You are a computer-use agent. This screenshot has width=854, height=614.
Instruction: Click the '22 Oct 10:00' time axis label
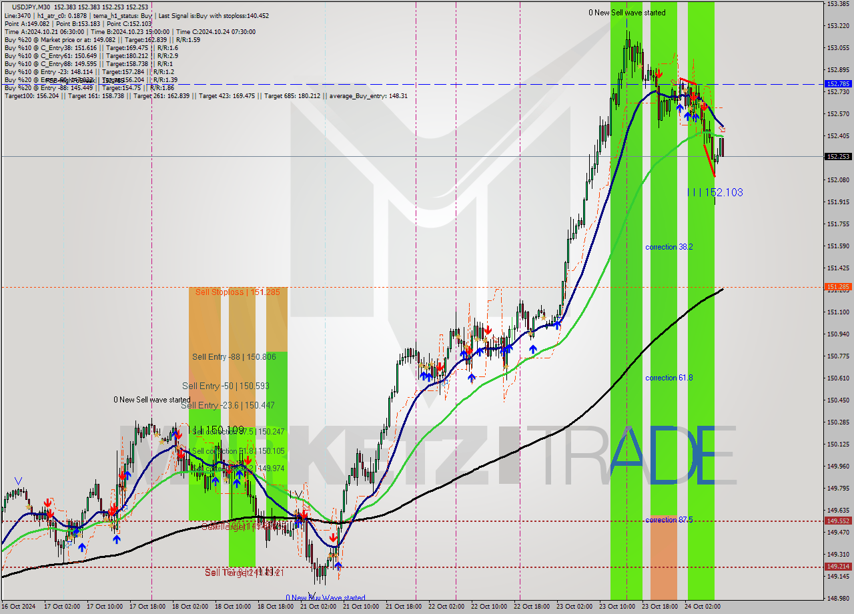pyautogui.click(x=489, y=607)
